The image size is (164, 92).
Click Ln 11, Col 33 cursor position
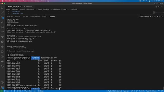click(114, 91)
